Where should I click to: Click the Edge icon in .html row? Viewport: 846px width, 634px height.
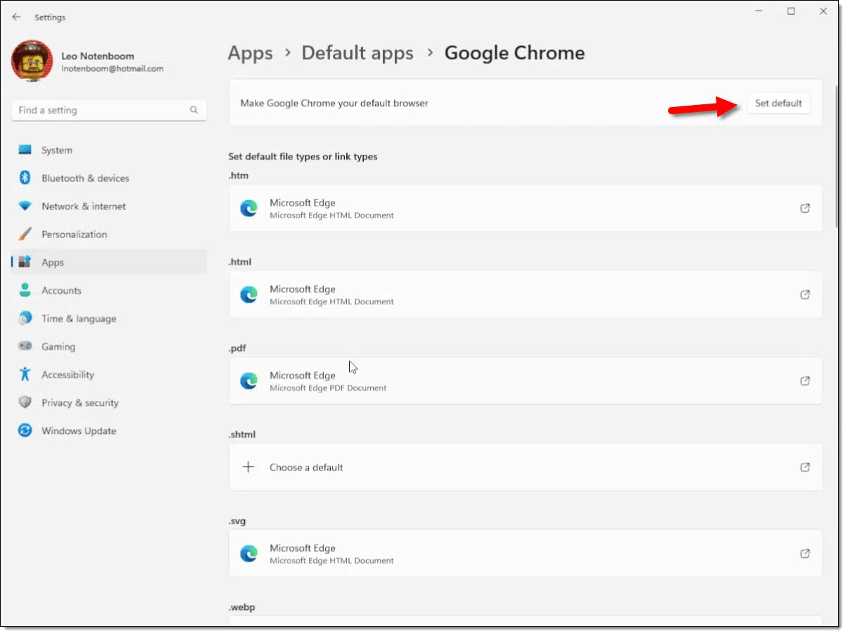pos(248,294)
